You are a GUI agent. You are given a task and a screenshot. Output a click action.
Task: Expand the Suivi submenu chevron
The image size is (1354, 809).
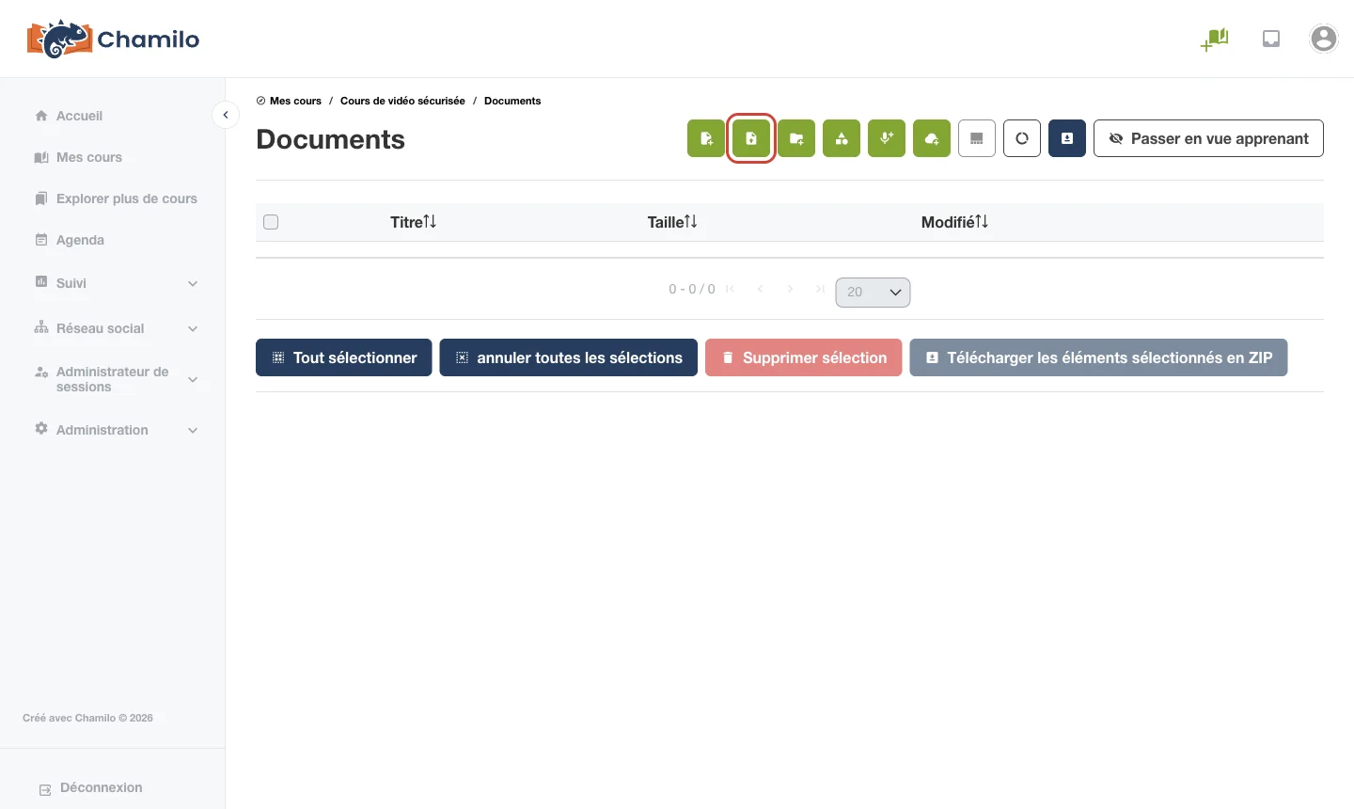pyautogui.click(x=193, y=283)
